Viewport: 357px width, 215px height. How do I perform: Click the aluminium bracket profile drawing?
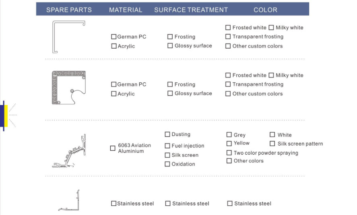(x=69, y=151)
